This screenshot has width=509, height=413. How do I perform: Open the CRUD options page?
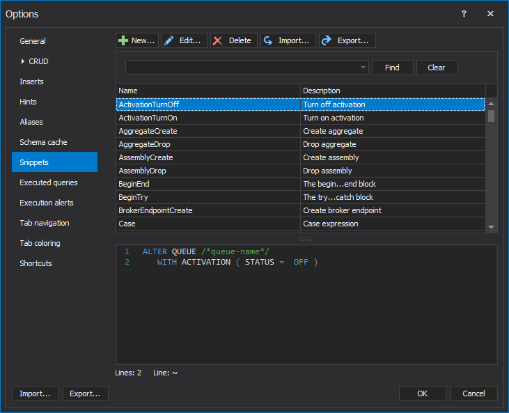(38, 61)
